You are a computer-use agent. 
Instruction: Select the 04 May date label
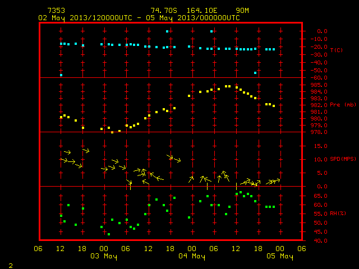192,256
